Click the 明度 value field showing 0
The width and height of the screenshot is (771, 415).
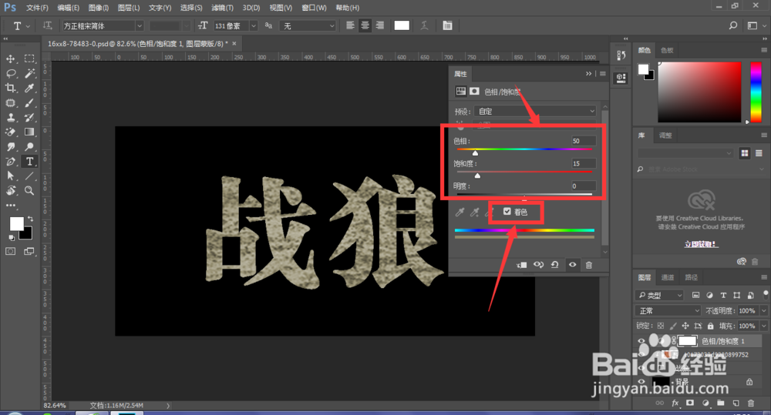[x=584, y=186]
